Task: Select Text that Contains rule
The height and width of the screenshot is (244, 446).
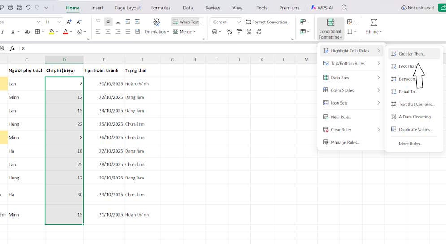Action: point(414,104)
